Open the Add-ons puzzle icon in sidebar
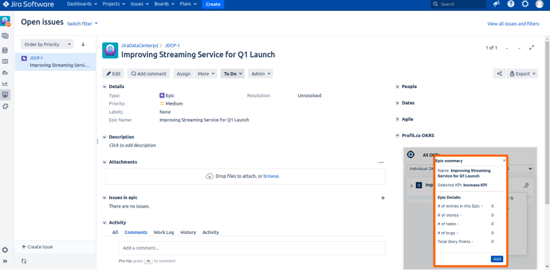 click(5, 106)
